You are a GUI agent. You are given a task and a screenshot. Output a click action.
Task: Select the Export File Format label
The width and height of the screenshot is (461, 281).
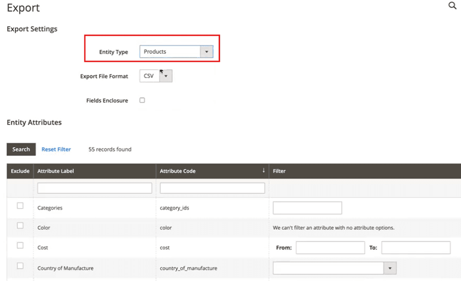click(104, 76)
